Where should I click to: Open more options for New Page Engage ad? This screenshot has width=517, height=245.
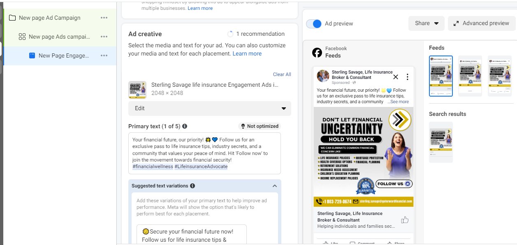tap(104, 55)
